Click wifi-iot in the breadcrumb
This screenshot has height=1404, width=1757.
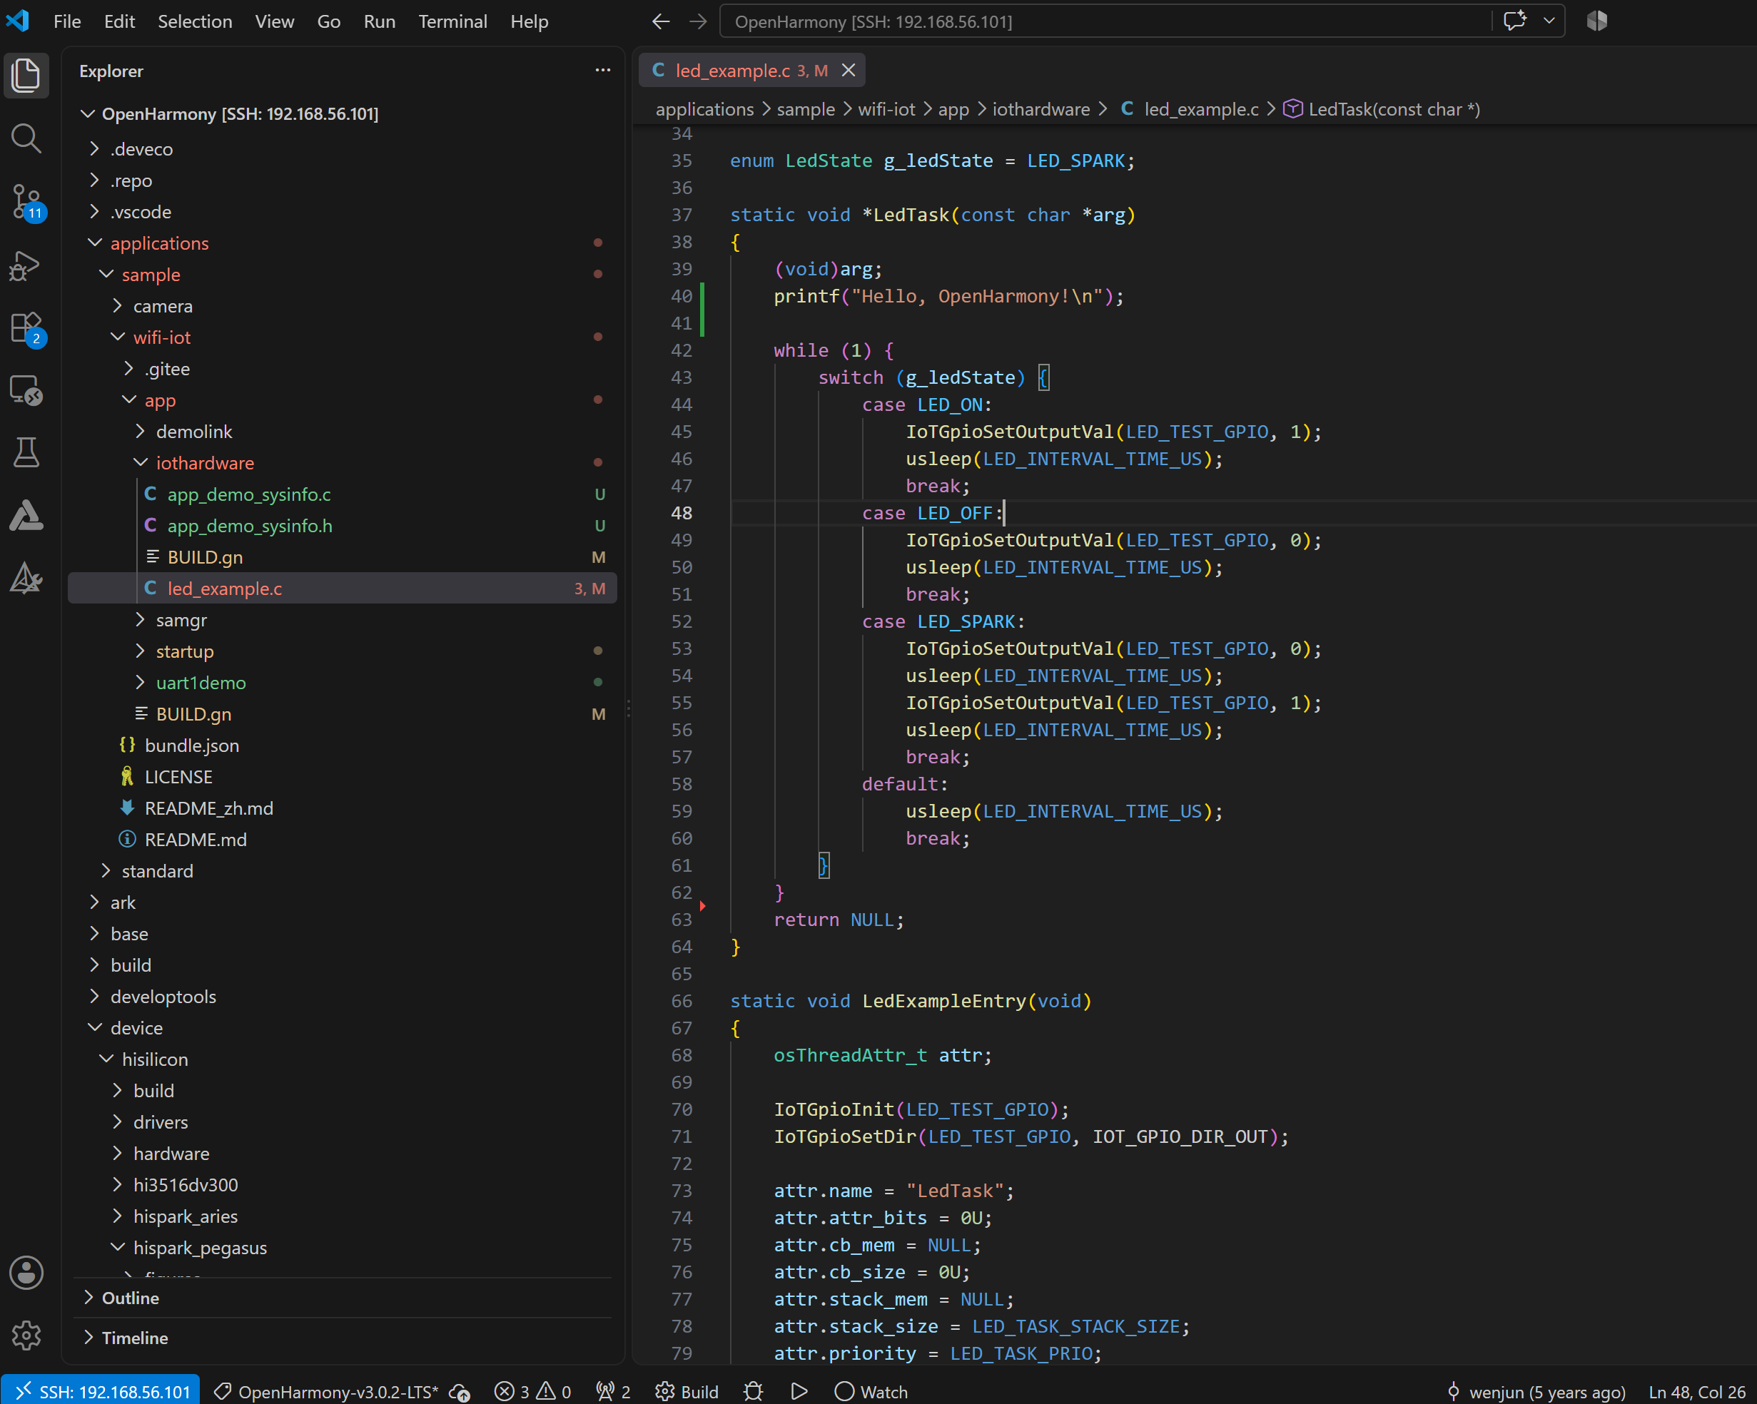pos(886,109)
